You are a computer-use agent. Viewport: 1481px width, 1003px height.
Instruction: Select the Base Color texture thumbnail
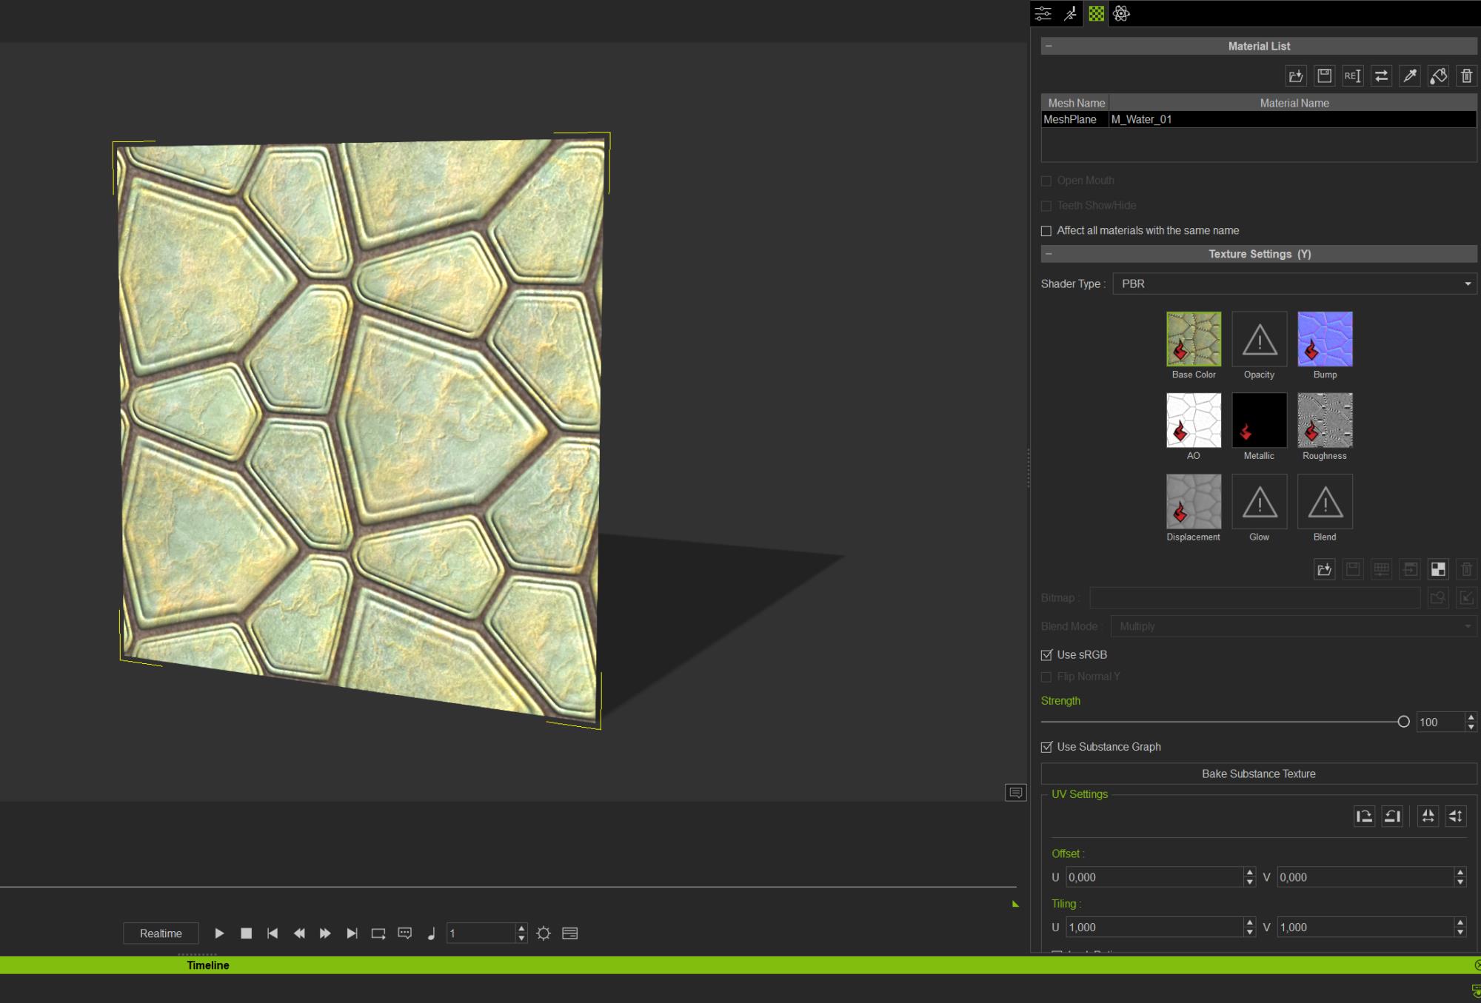coord(1194,339)
